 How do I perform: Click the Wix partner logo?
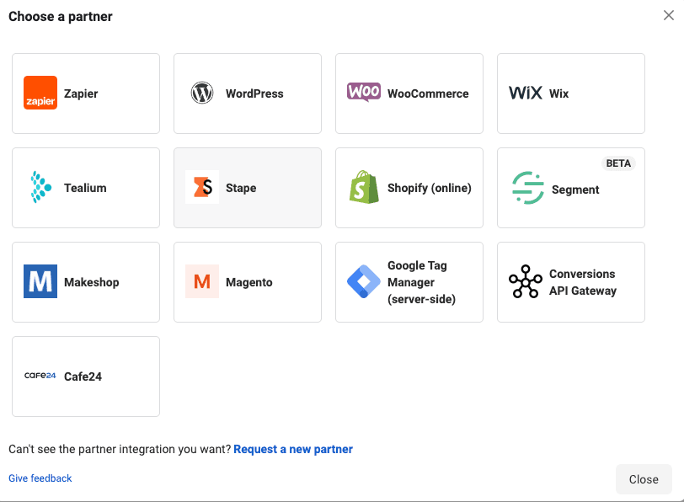coord(525,93)
